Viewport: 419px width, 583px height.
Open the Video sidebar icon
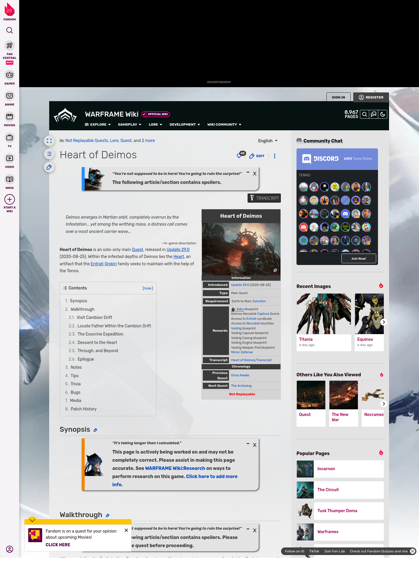tap(10, 158)
